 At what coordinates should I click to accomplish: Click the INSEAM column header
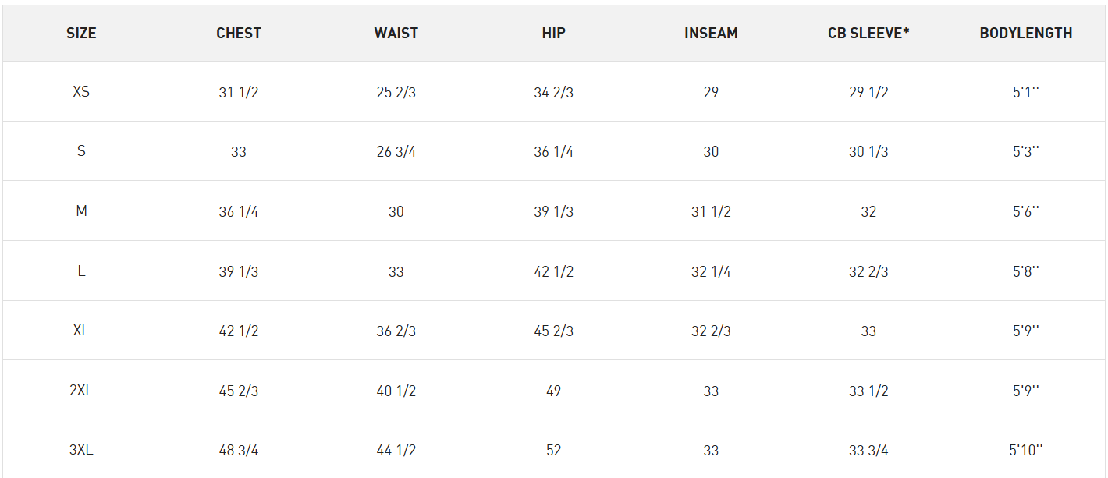(711, 34)
